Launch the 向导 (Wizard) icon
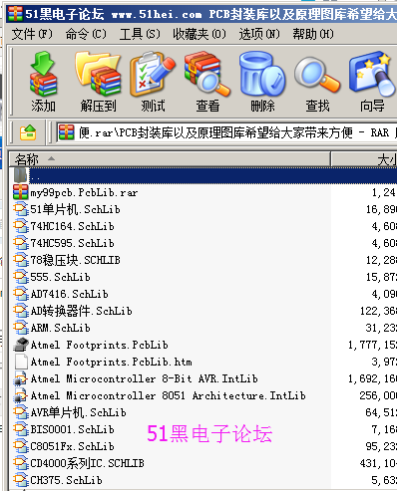 pos(372,82)
